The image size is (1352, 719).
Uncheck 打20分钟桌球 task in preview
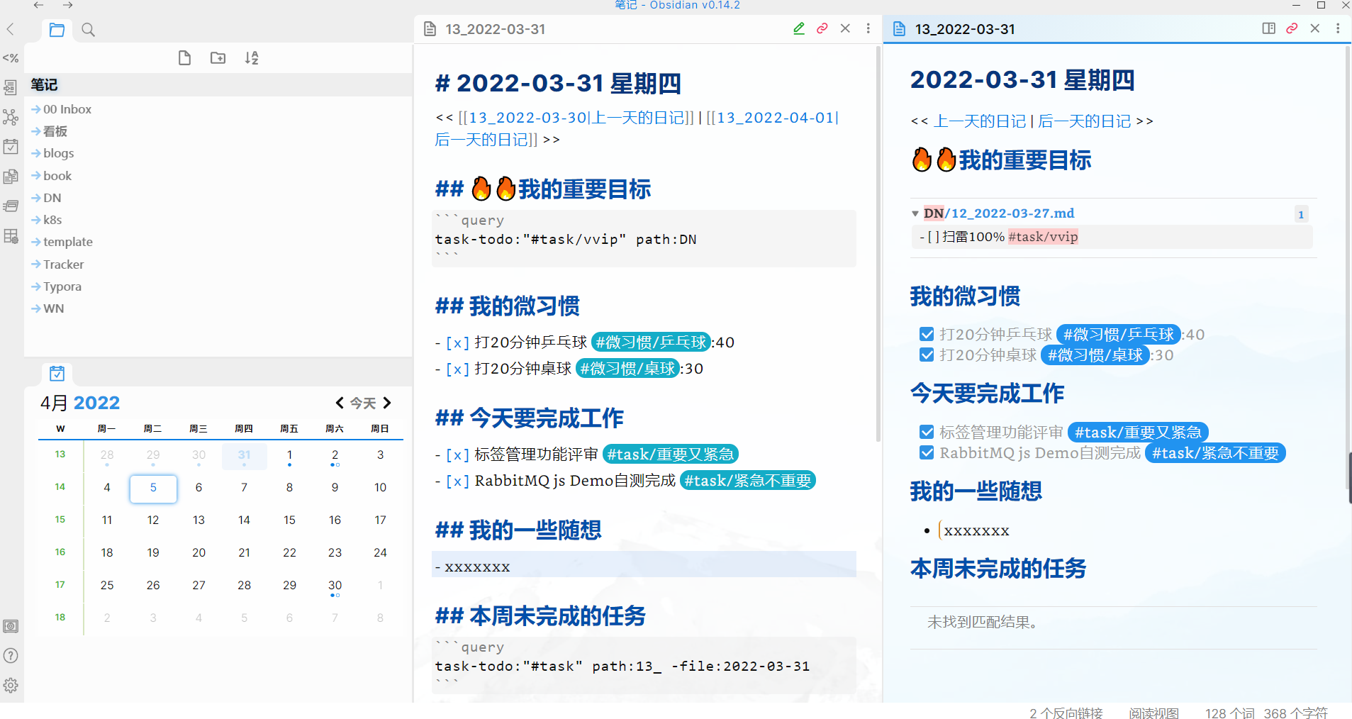point(927,355)
